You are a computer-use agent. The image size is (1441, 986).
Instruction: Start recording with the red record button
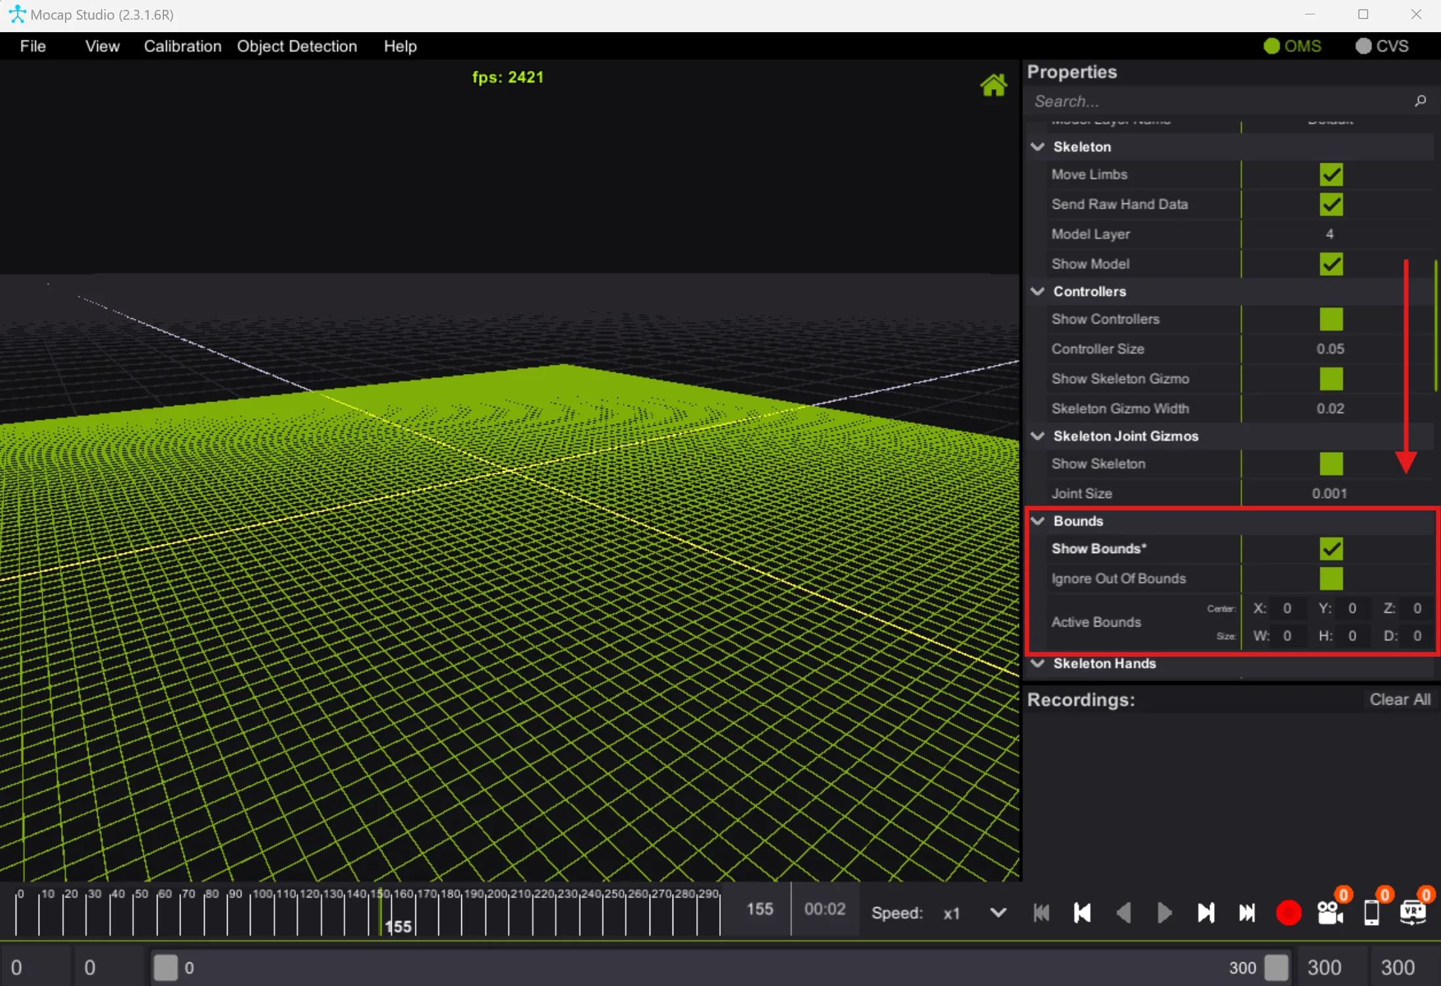pos(1289,913)
